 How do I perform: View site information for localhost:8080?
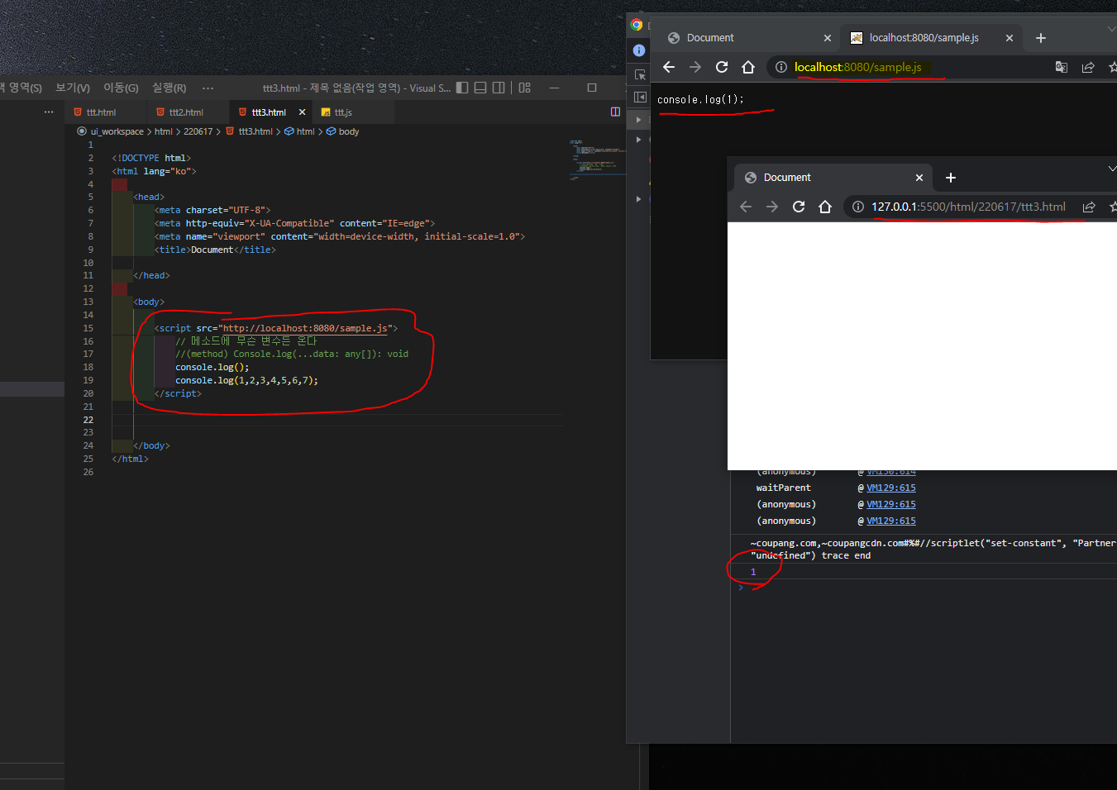[781, 67]
